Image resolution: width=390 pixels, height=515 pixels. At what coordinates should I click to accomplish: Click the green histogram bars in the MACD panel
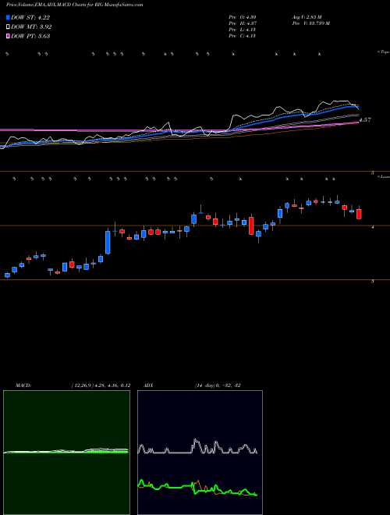coord(107,452)
